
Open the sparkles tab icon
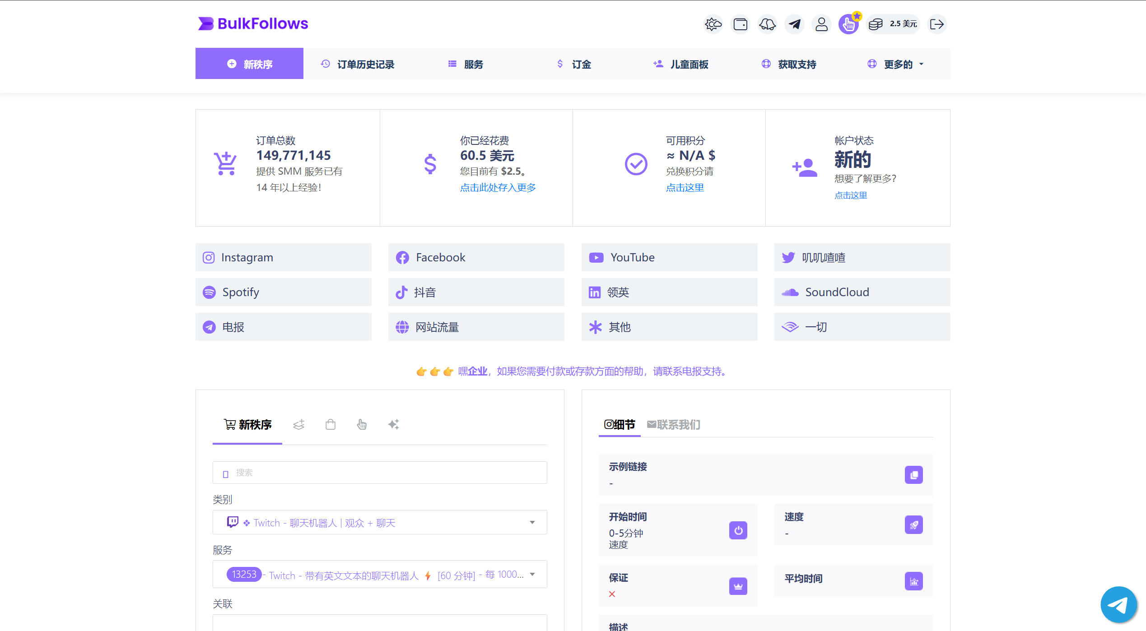pyautogui.click(x=394, y=424)
